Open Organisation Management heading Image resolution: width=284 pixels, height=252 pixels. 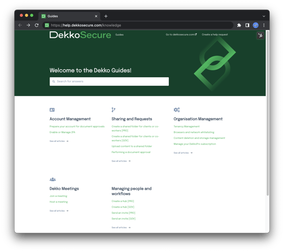click(x=198, y=119)
